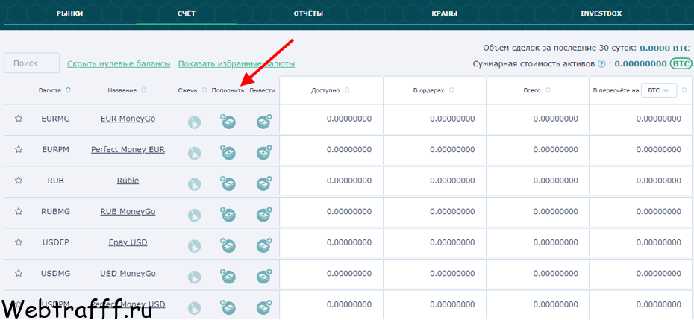Sort by the converted value column arrows
This screenshot has width=694, height=320.
pos(684,90)
